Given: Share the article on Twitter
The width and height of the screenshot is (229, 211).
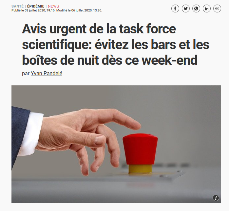Looking at the screenshot, I should (186, 9).
